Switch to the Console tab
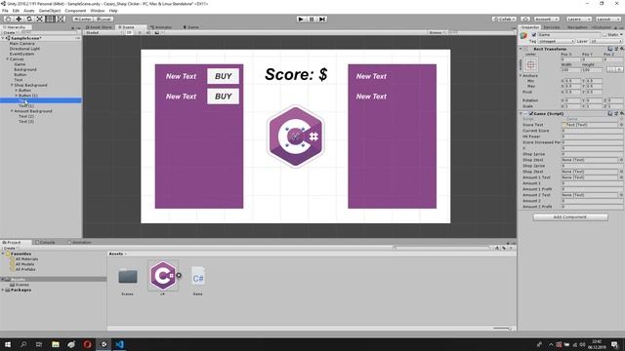Image resolution: width=625 pixels, height=351 pixels. [45, 242]
